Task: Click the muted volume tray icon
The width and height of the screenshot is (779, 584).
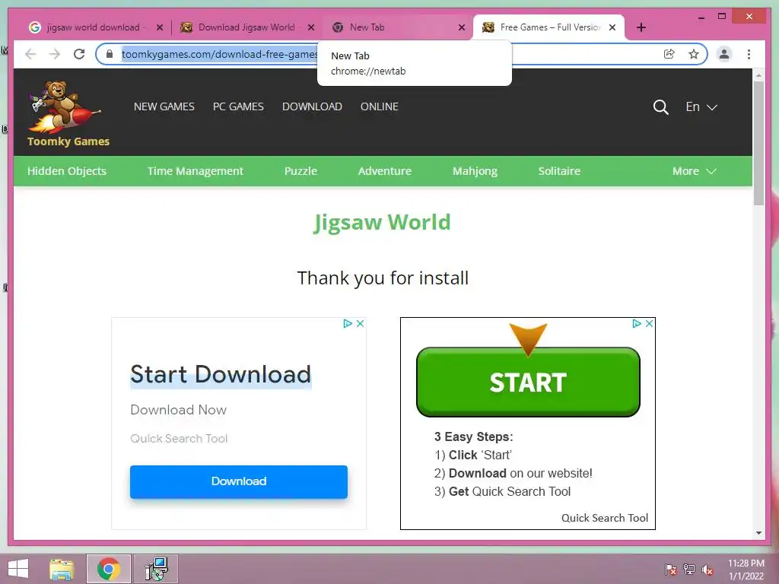Action: click(x=707, y=570)
